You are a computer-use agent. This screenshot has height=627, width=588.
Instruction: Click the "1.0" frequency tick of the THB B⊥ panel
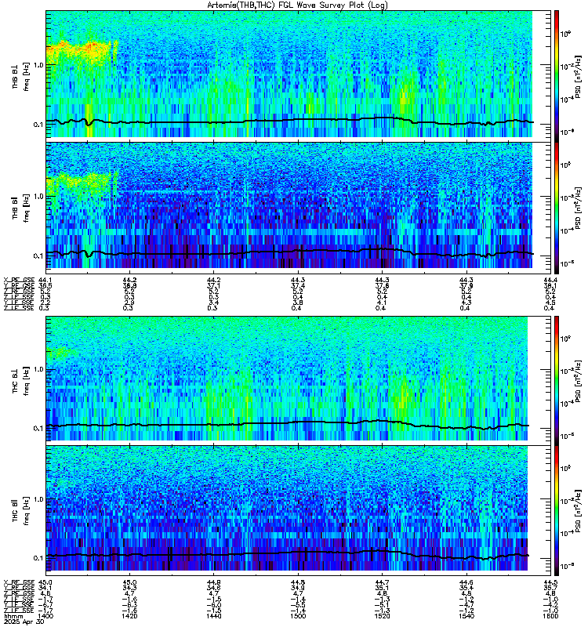click(38, 65)
